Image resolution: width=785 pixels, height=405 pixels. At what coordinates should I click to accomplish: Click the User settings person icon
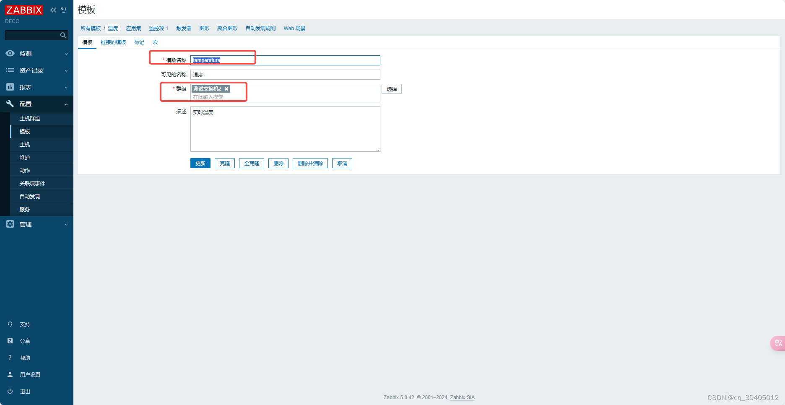pos(10,374)
